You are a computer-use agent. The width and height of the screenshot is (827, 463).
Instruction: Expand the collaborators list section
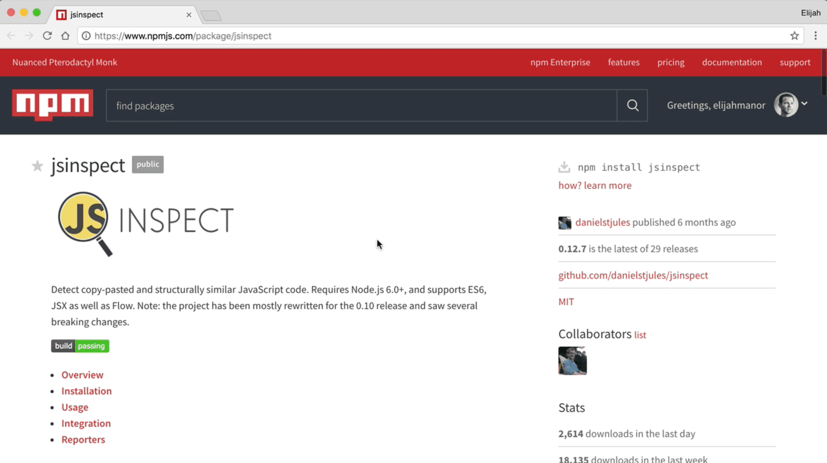point(640,335)
